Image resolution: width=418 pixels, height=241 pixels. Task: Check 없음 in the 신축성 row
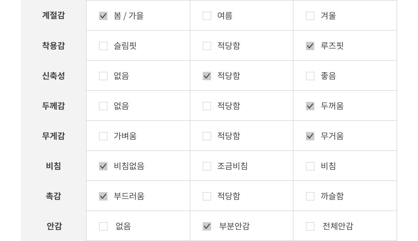tap(103, 76)
